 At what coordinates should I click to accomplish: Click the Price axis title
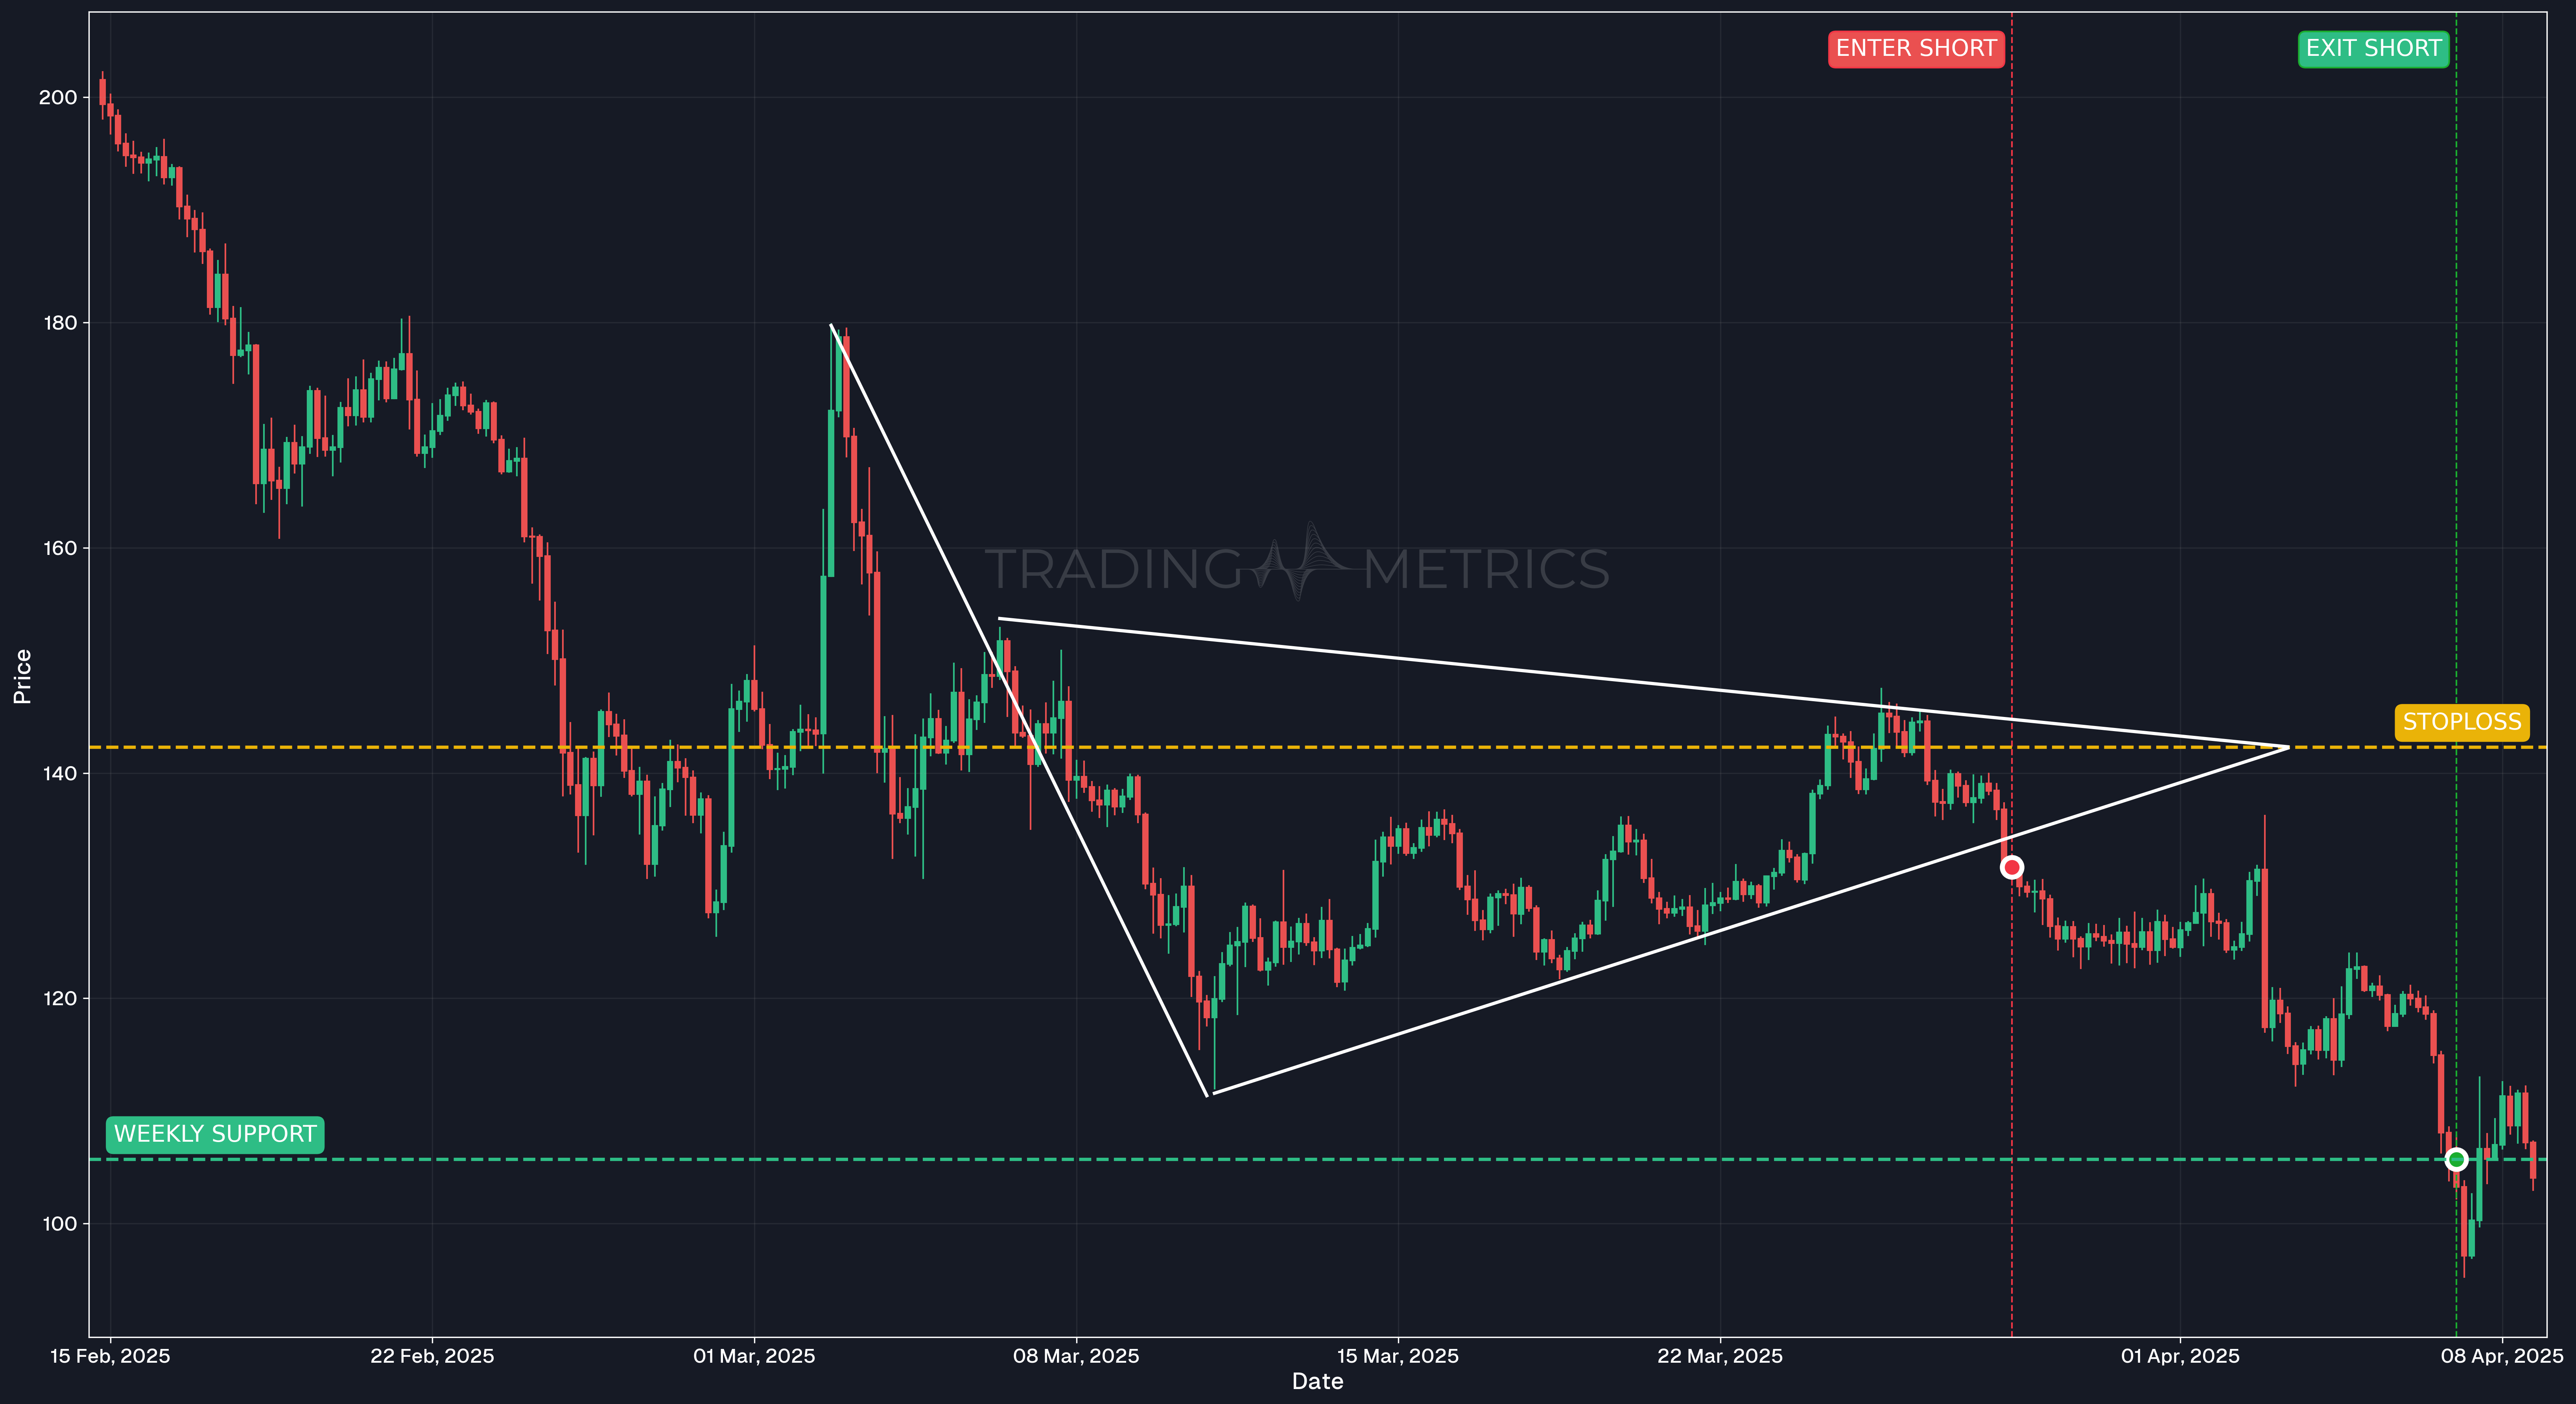click(x=22, y=677)
